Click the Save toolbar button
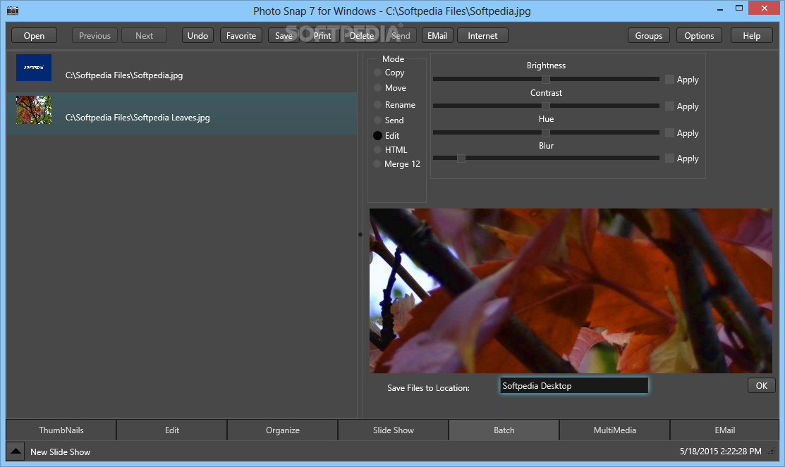The width and height of the screenshot is (785, 467). pyautogui.click(x=284, y=35)
